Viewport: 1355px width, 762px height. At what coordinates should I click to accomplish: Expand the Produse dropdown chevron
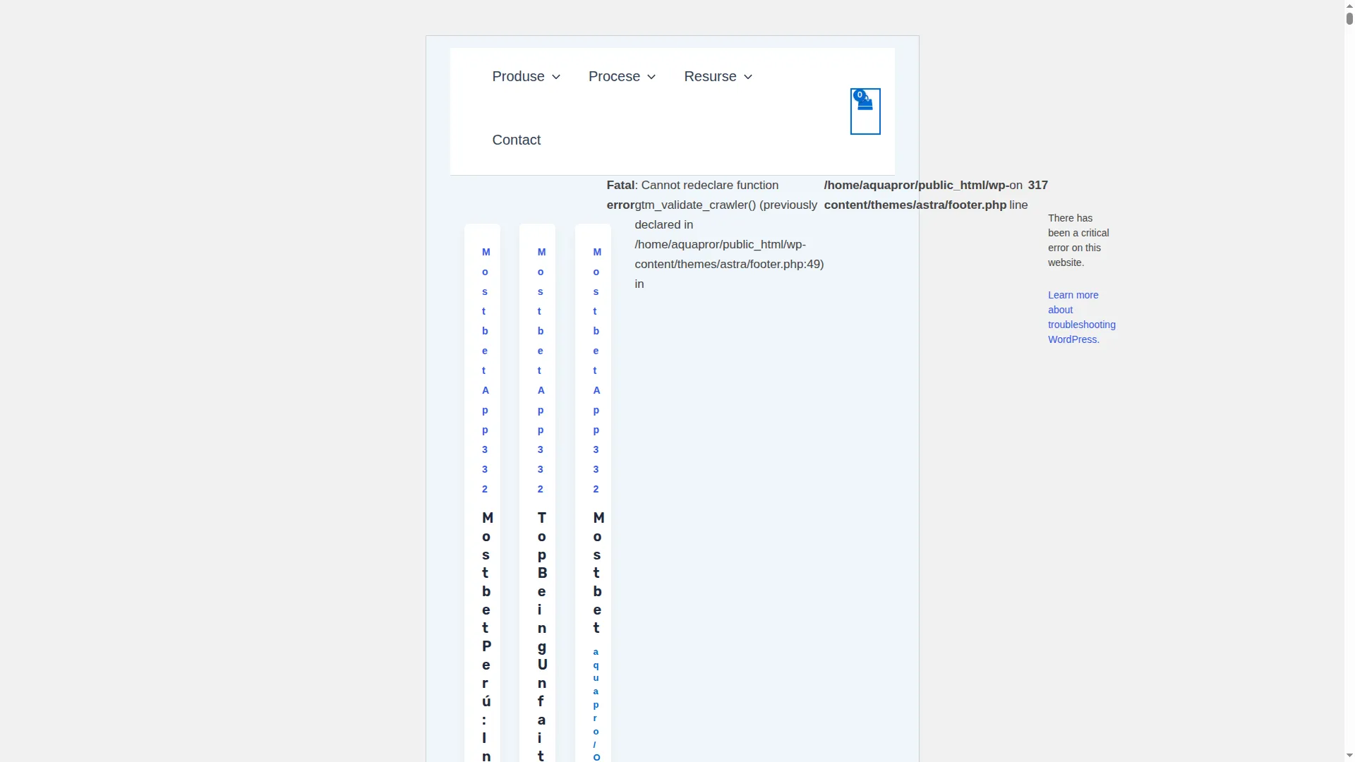tap(556, 77)
